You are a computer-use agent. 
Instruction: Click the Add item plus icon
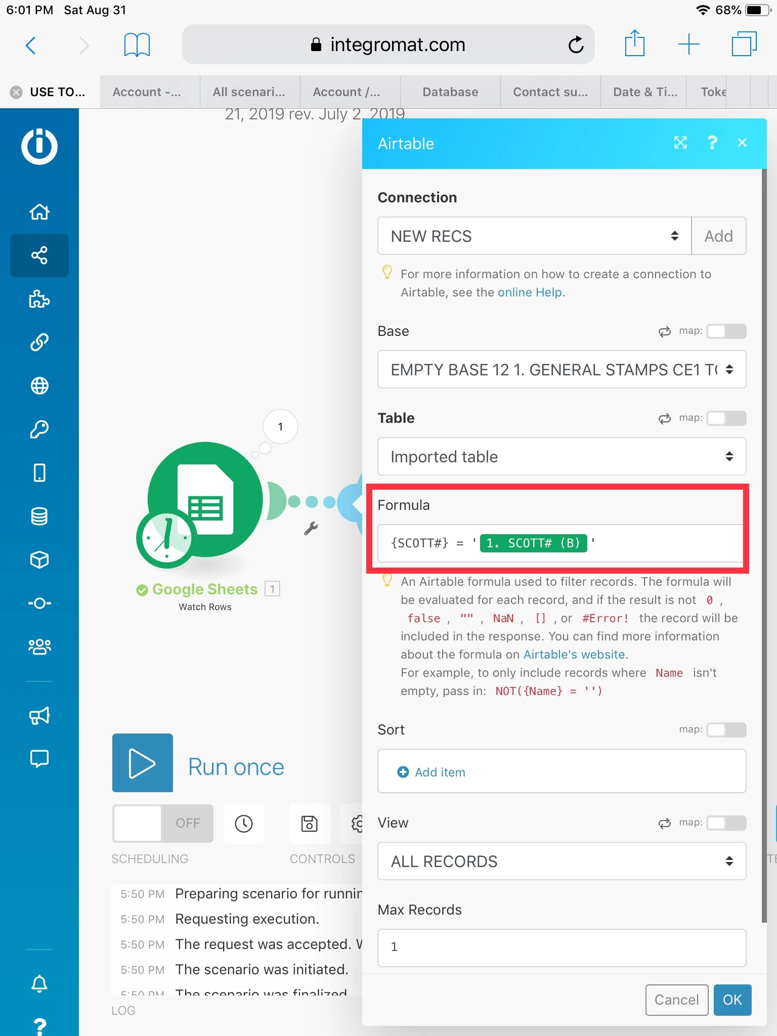click(403, 772)
